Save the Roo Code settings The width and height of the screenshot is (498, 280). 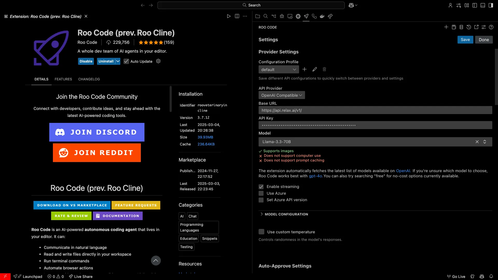point(465,40)
